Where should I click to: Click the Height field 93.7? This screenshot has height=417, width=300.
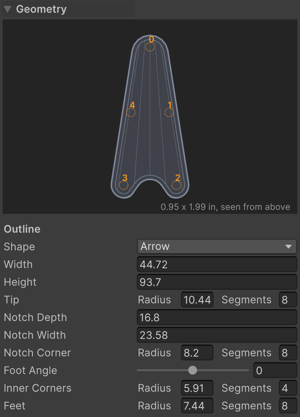pyautogui.click(x=217, y=282)
